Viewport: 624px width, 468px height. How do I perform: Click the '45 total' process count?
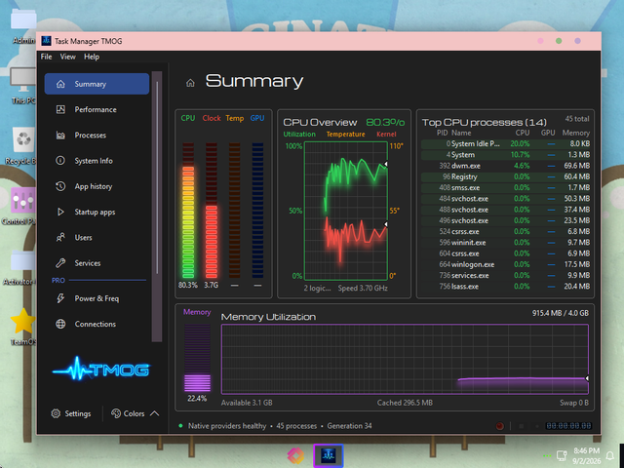577,119
